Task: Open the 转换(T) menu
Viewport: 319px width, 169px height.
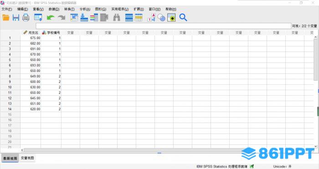Action: pyautogui.click(x=69, y=9)
